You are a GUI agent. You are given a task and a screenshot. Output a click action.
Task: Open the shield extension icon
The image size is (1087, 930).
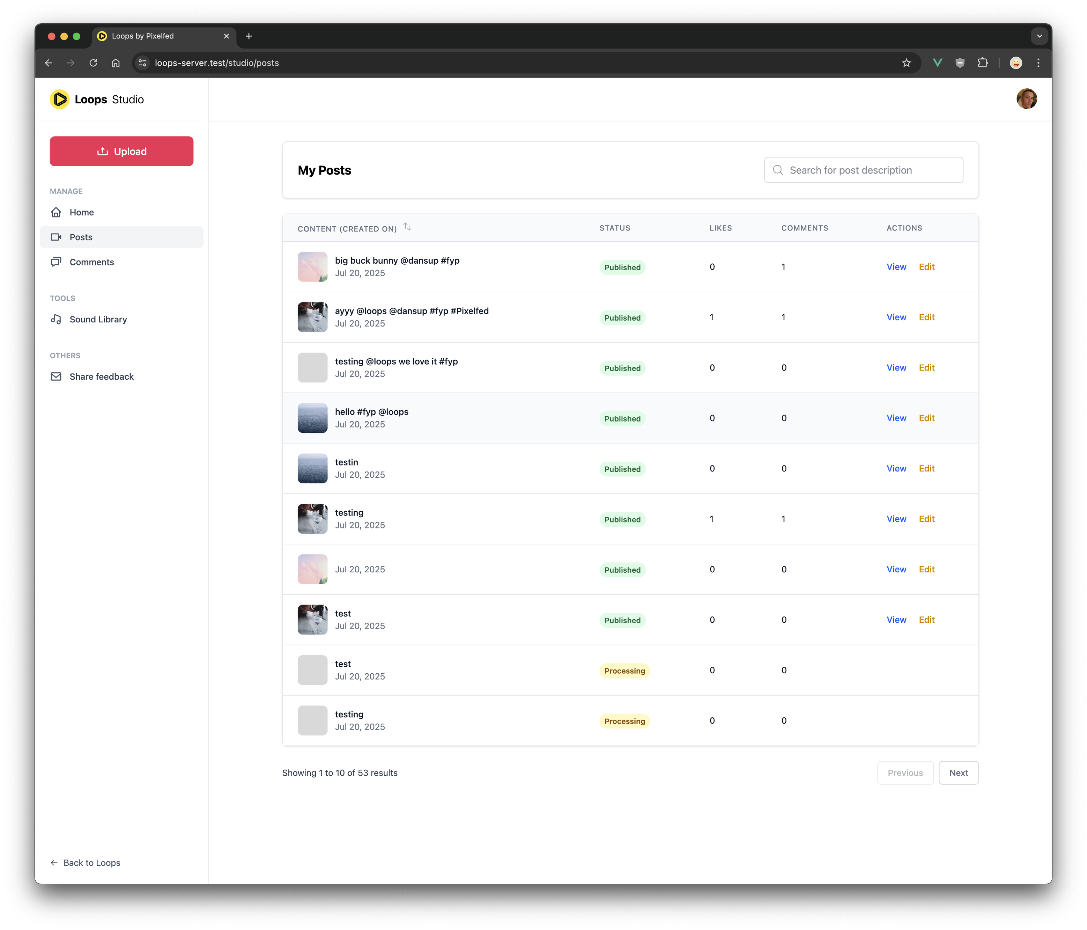[x=960, y=63]
